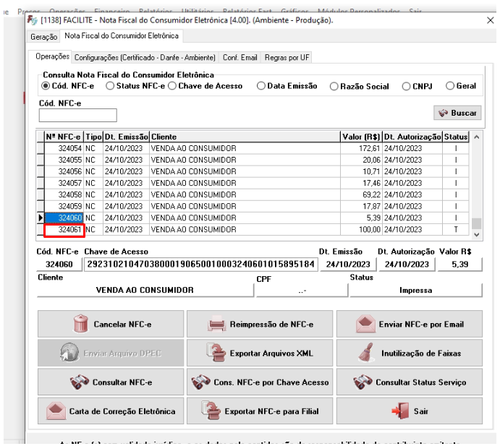Click the Valor (R$) column header
This screenshot has width=500, height=446.
[x=361, y=137]
